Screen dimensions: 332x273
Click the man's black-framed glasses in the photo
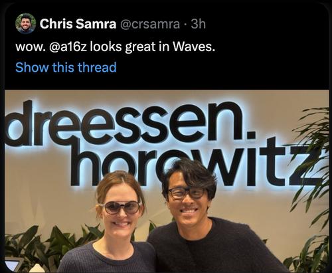186,193
